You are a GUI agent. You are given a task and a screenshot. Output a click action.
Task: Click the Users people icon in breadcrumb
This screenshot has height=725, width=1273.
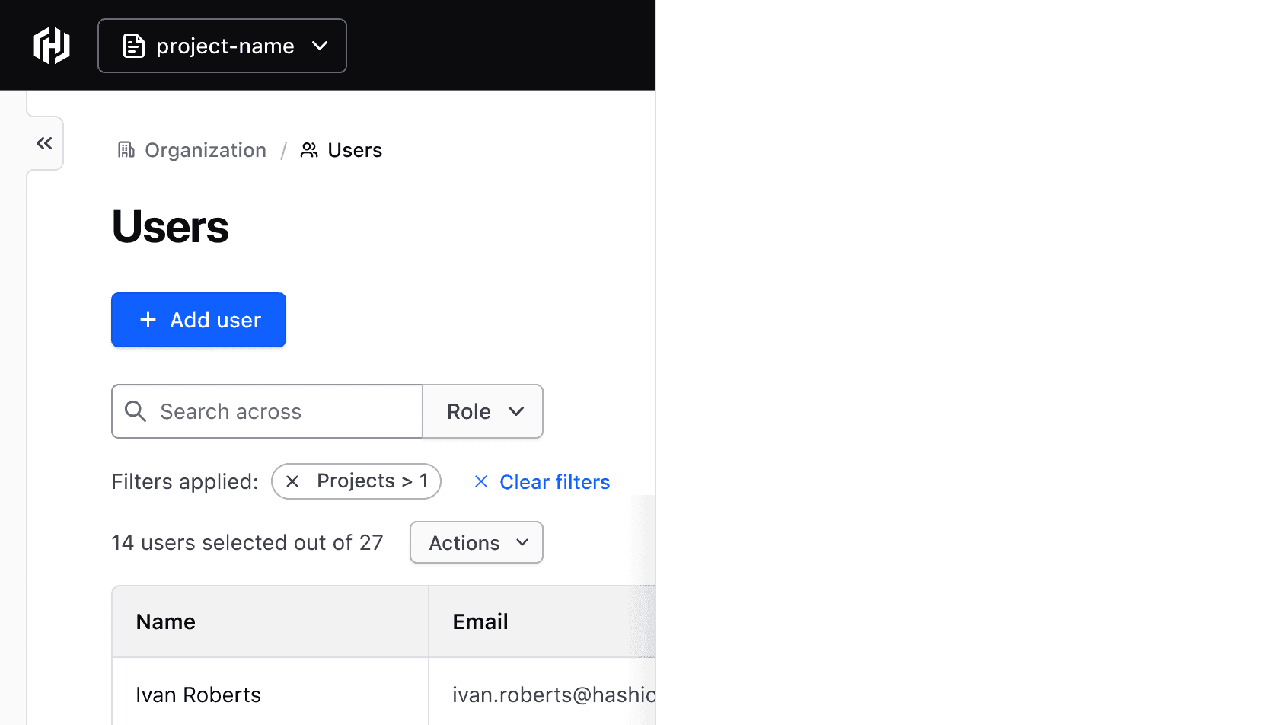point(309,150)
